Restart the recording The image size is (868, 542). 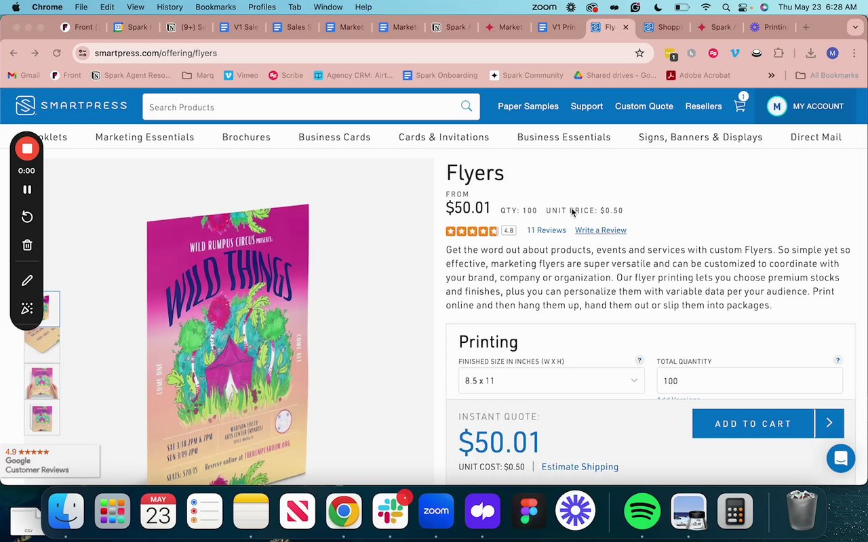(27, 217)
